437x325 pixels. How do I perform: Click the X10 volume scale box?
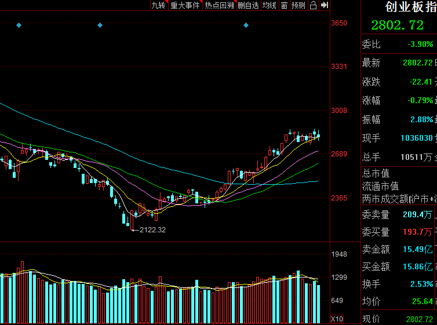pos(337,319)
